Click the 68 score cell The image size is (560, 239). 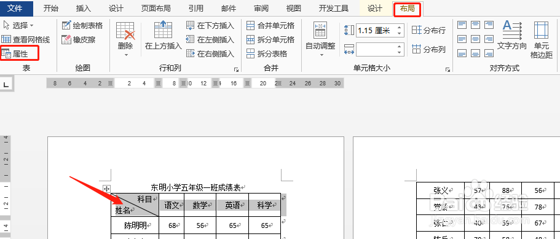172,225
